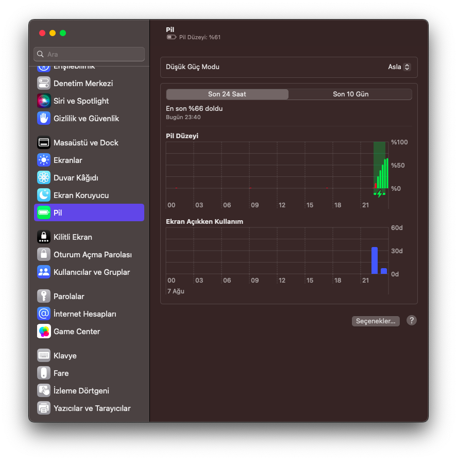The height and width of the screenshot is (460, 457).
Task: Open Siri ve Spotlight icon
Action: click(x=44, y=101)
